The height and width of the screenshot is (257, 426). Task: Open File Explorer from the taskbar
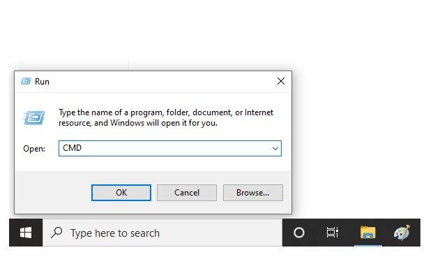[x=368, y=233]
